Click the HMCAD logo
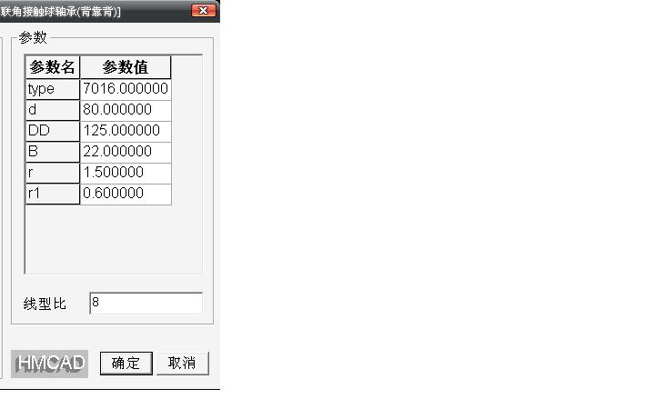 tap(50, 364)
